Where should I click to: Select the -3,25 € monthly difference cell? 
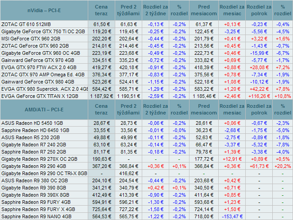232,31
